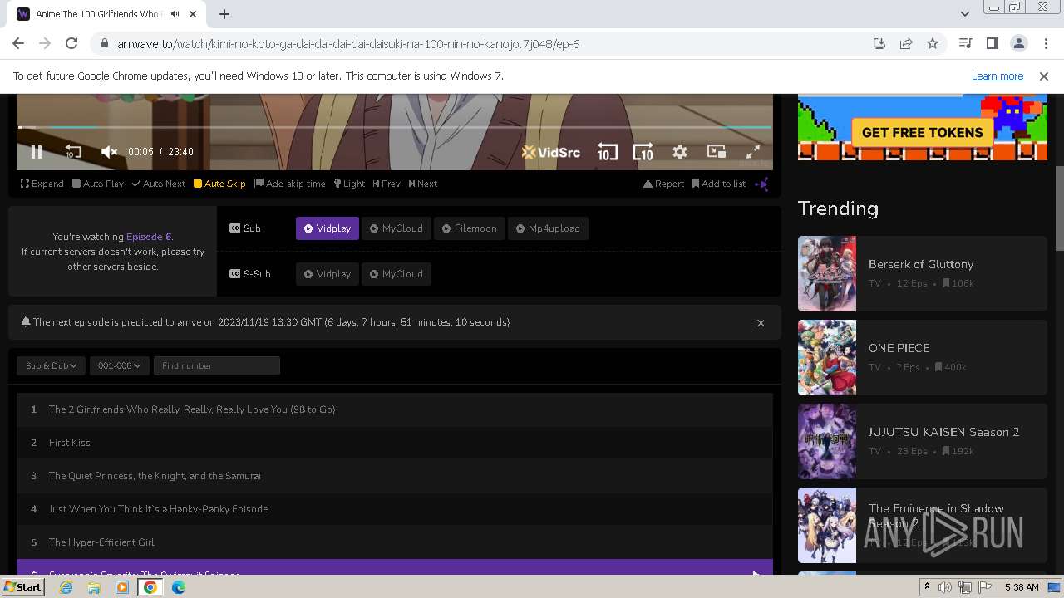Select Mp4upload server
The height and width of the screenshot is (598, 1064).
pyautogui.click(x=548, y=228)
